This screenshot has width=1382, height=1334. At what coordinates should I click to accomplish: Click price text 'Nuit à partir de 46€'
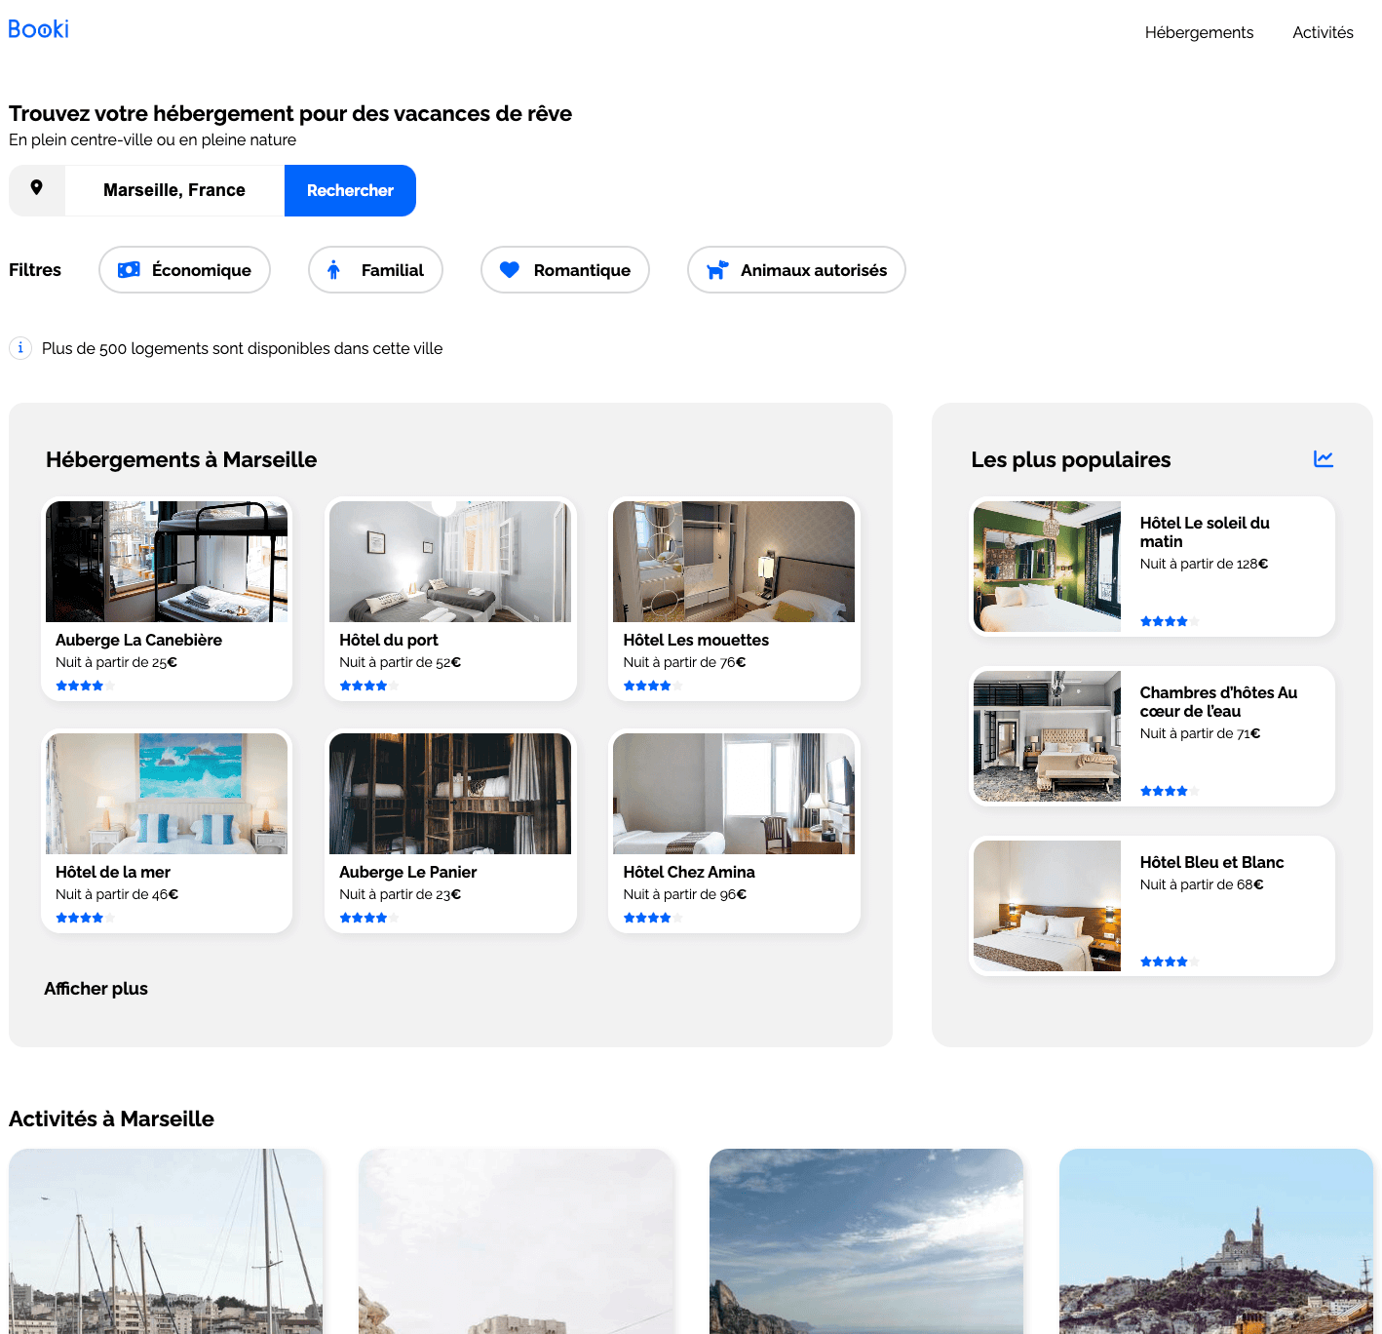pos(117,894)
